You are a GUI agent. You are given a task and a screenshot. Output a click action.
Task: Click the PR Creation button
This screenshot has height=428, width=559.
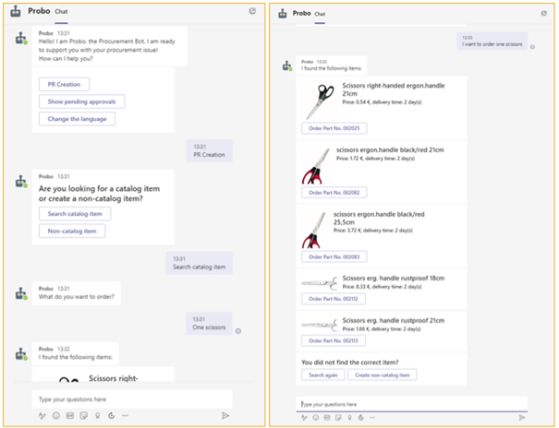point(63,84)
